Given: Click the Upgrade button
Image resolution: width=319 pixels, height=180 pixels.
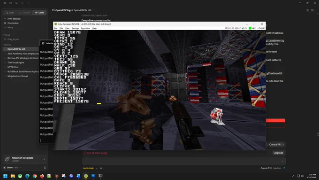Looking at the screenshot, I should click(x=278, y=153).
